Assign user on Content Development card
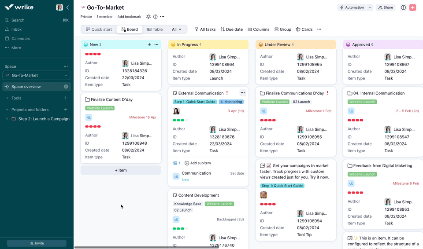This screenshot has height=249, width=423. pos(176,220)
